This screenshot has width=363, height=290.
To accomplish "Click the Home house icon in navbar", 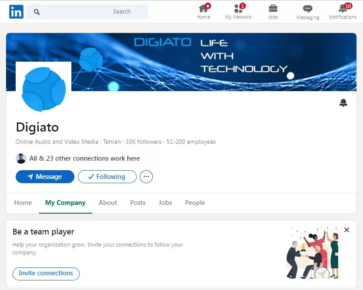I will pos(203,9).
